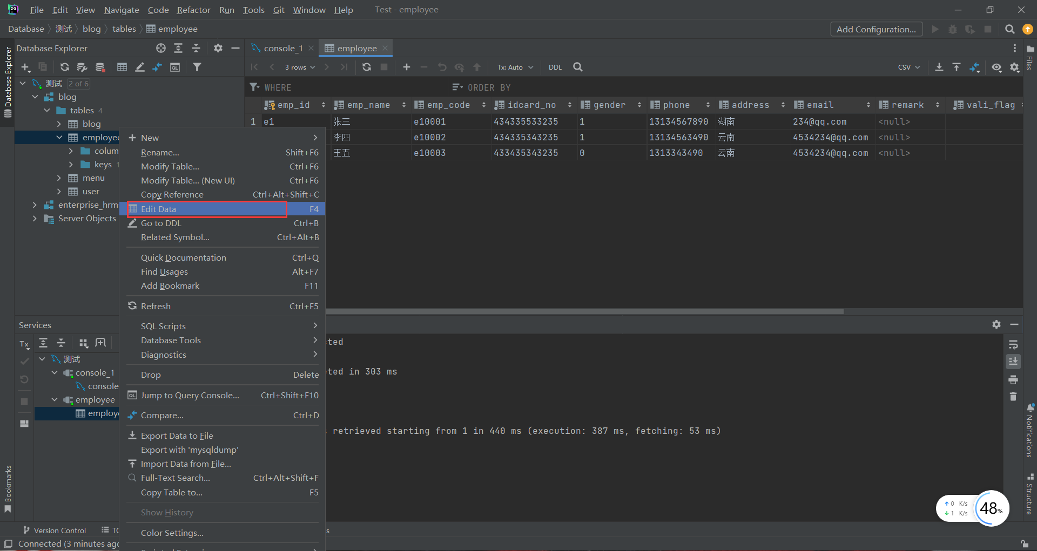Select Modify Table... context menu entry

[x=224, y=166]
